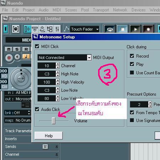Open the File menu
Viewport: 160px width, 160px height.
(x=5, y=10)
